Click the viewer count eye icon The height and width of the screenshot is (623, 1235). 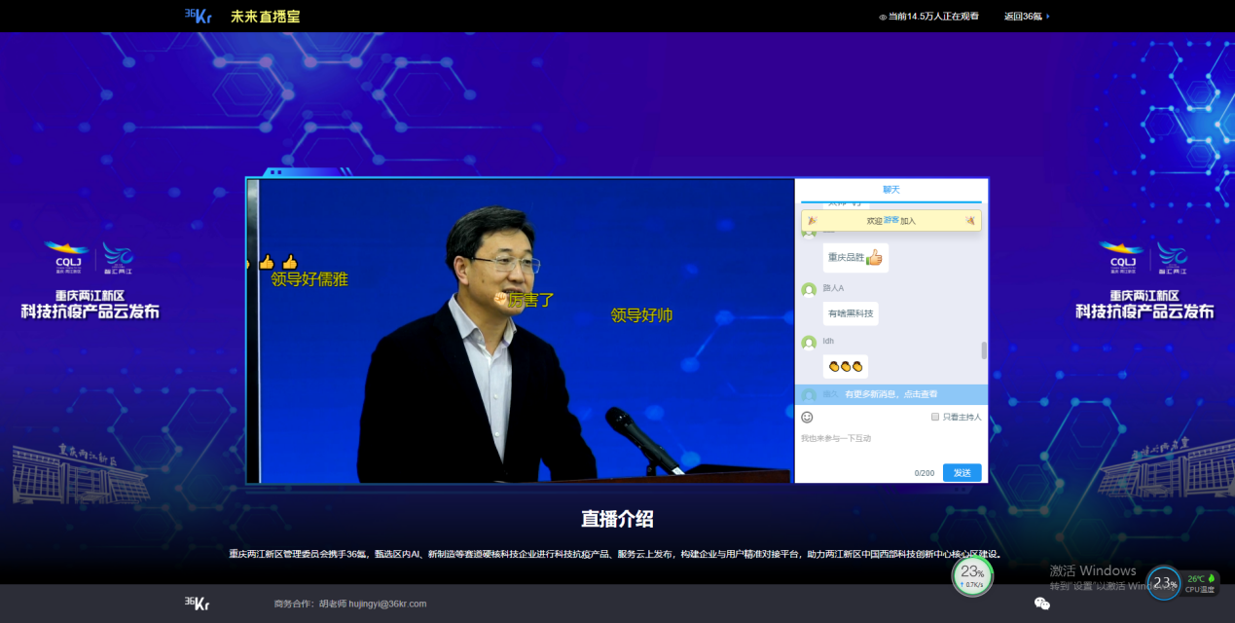883,17
